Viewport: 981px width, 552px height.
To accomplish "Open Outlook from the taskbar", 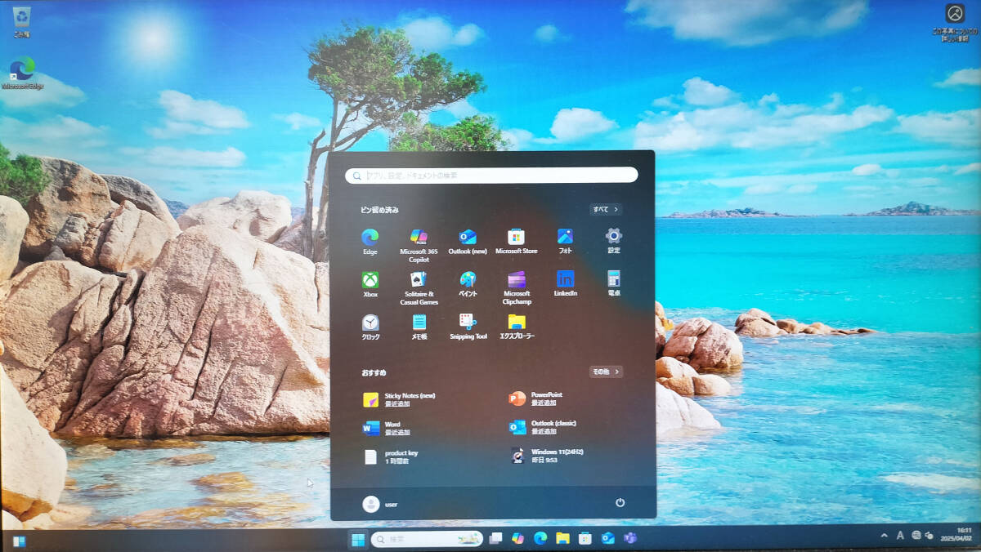I will (607, 539).
